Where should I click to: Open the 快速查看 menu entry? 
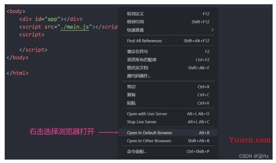click(x=168, y=30)
